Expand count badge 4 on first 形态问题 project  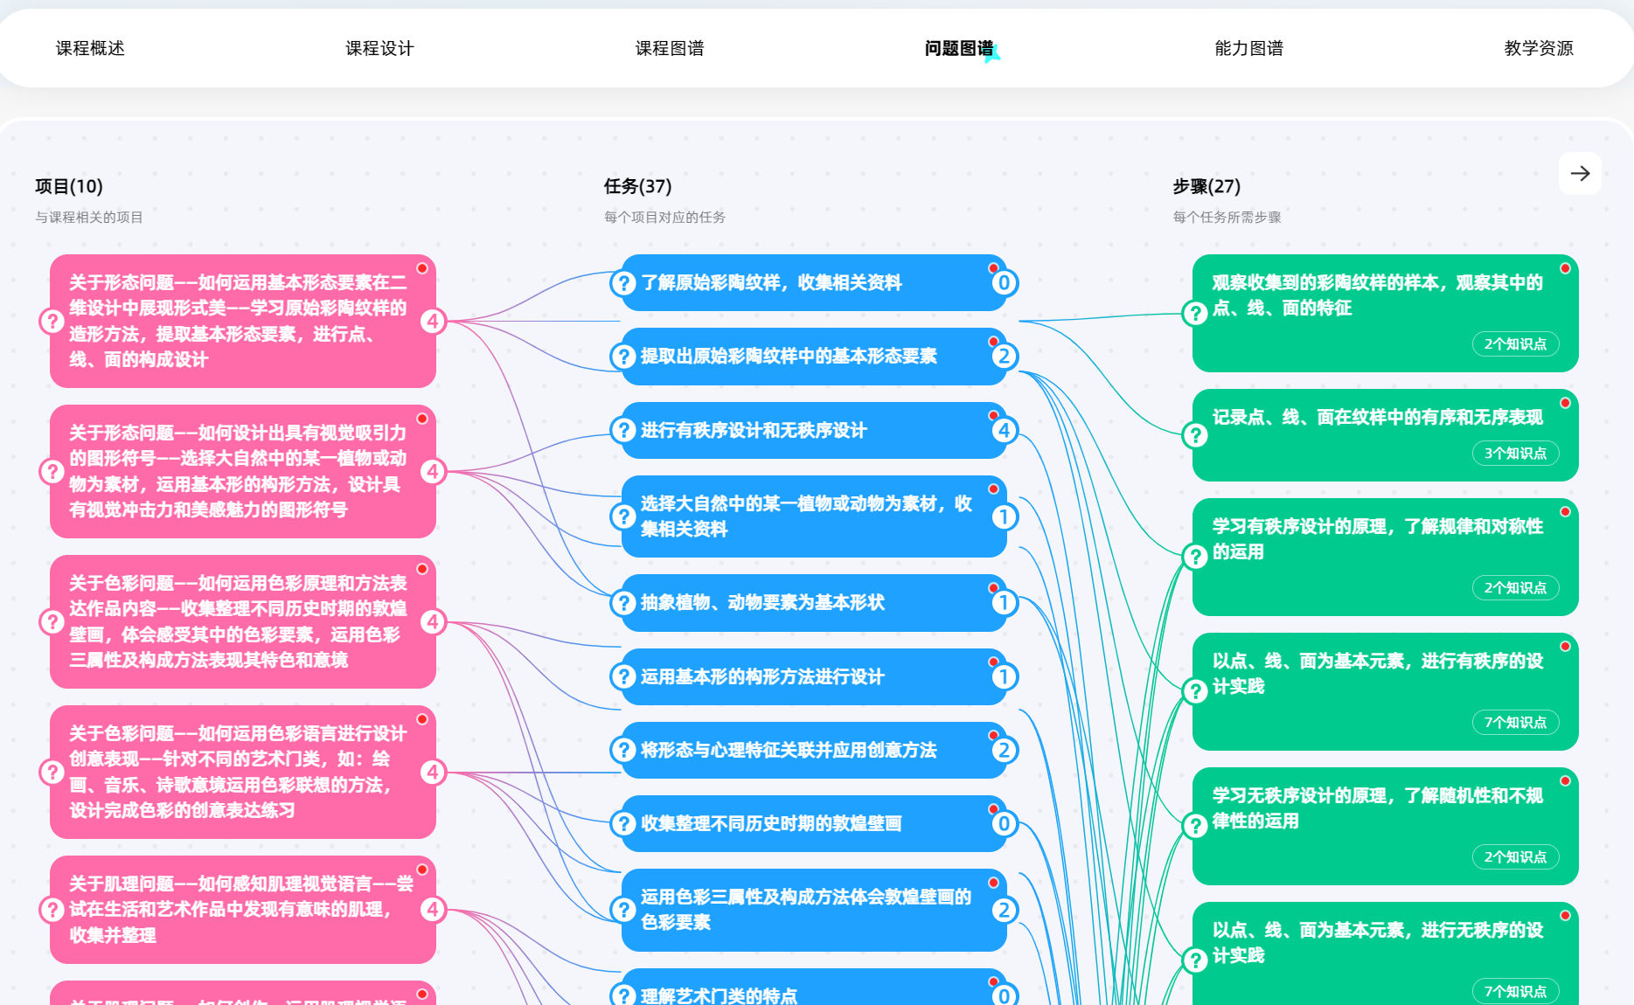point(433,322)
